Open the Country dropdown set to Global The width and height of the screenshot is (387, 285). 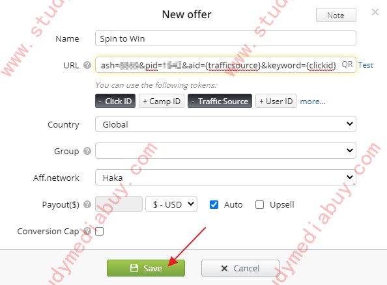click(x=225, y=124)
